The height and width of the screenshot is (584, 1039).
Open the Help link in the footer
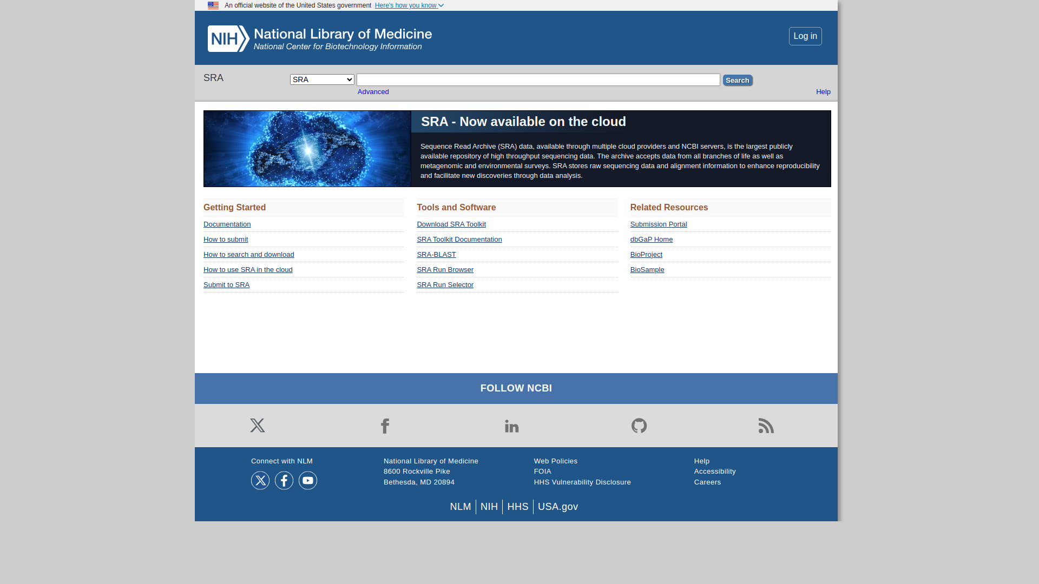702,461
